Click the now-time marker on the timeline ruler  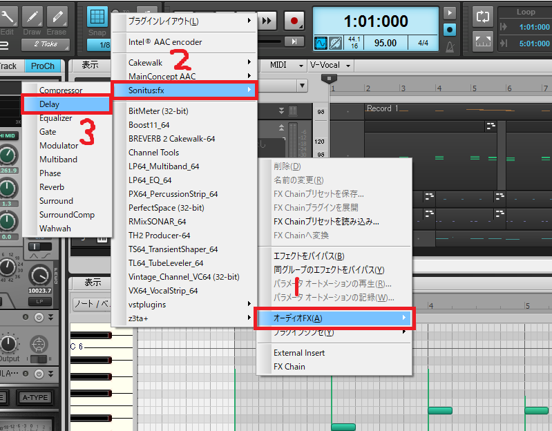point(329,79)
